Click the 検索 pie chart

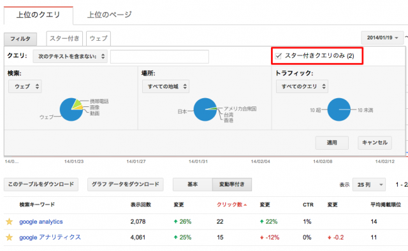(71, 110)
